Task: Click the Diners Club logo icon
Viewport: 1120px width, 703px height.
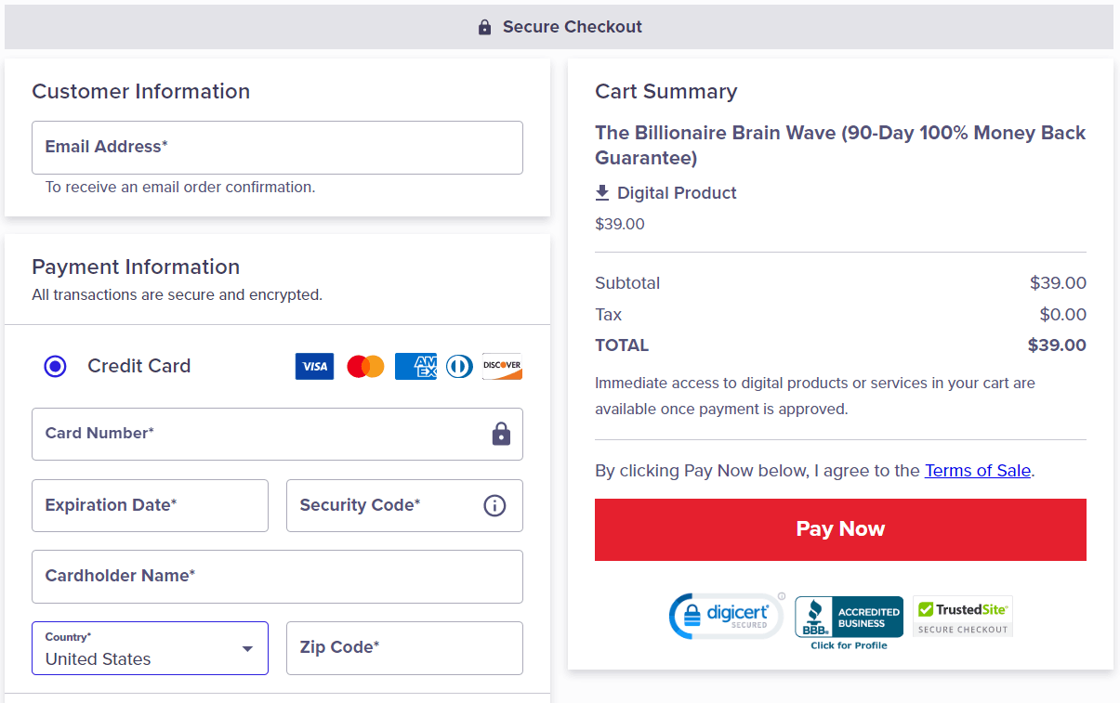Action: click(459, 366)
